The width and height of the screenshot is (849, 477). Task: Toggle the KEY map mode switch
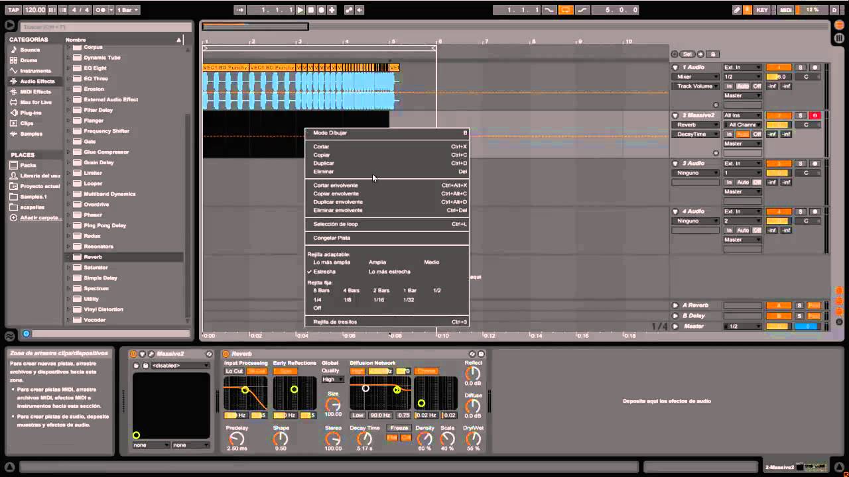click(762, 10)
